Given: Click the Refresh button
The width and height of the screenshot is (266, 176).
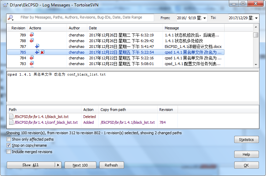Looking at the screenshot, I should tap(112, 165).
